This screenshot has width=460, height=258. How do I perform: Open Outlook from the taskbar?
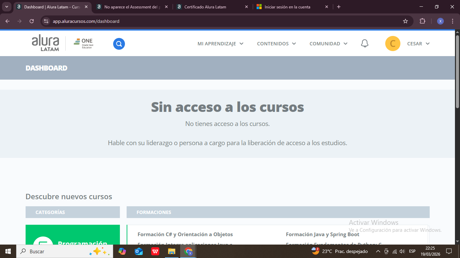point(138,251)
